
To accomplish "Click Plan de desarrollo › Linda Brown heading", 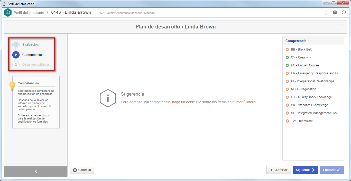I will [x=175, y=27].
